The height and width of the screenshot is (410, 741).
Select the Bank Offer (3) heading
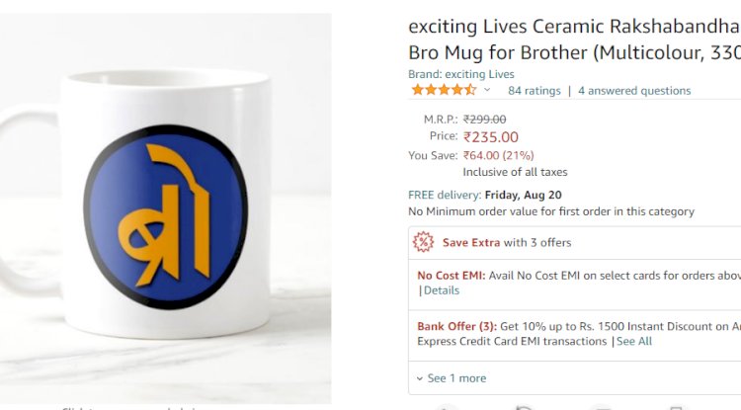(456, 326)
